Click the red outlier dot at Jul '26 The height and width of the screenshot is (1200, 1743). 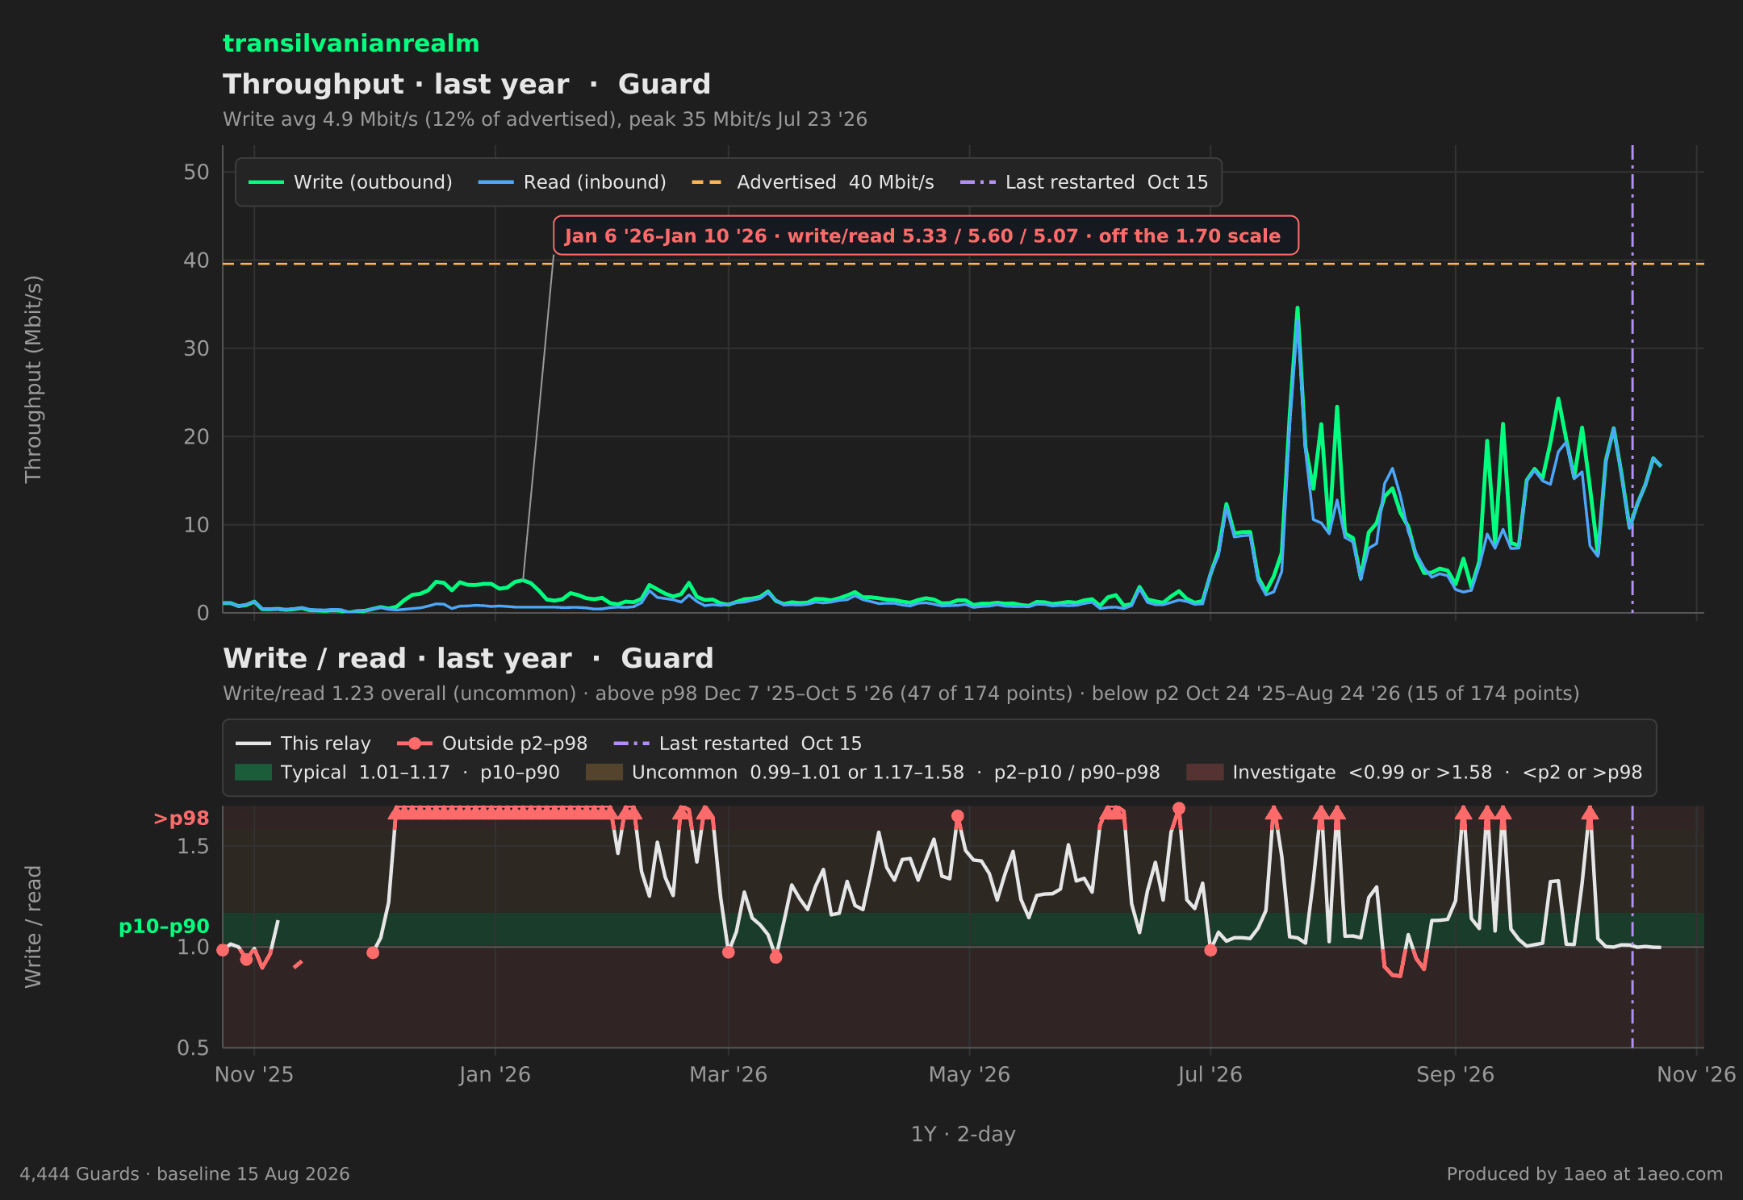pyautogui.click(x=1210, y=950)
